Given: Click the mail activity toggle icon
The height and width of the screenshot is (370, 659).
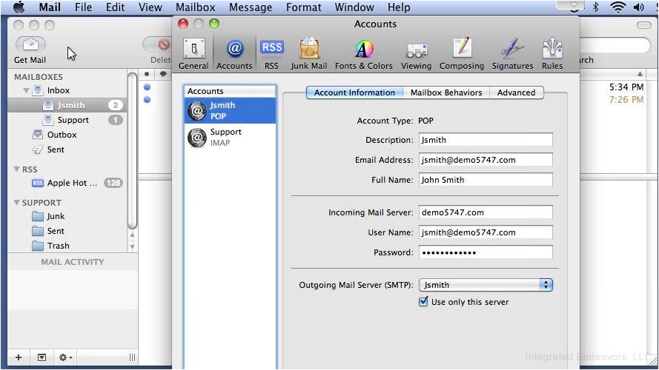Looking at the screenshot, I should (42, 357).
